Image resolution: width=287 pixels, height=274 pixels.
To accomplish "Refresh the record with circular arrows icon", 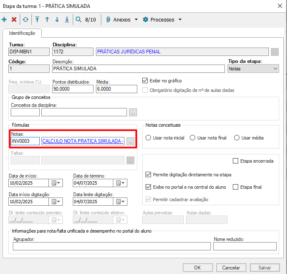I will [26, 19].
